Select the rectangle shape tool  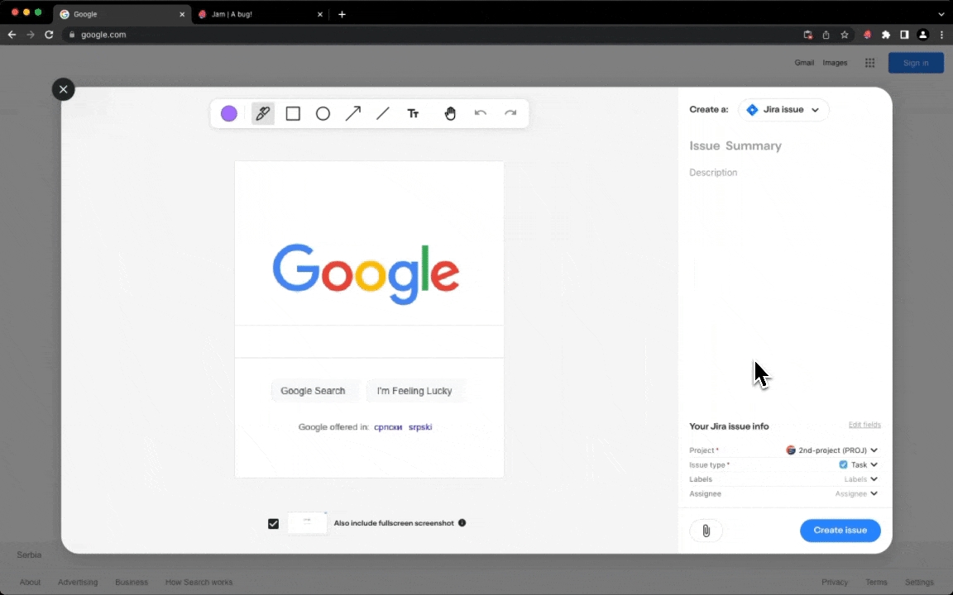[293, 114]
